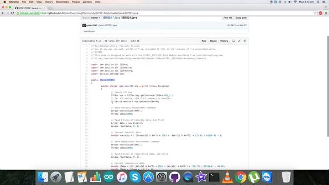Open ryker1990 user profile link

coord(92,25)
